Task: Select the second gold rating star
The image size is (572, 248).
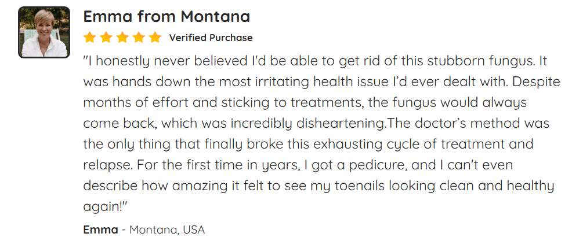Action: point(106,38)
